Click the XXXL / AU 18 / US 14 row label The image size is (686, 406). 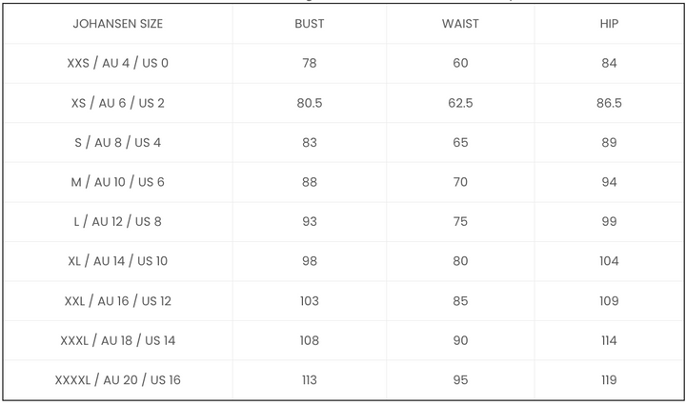click(118, 340)
